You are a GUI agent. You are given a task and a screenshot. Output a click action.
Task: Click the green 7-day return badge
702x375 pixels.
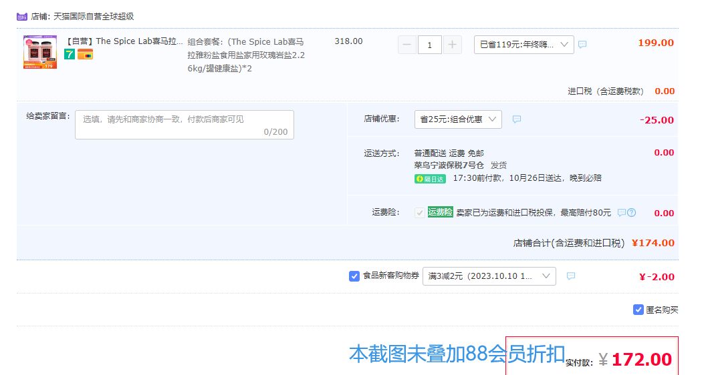pos(70,55)
